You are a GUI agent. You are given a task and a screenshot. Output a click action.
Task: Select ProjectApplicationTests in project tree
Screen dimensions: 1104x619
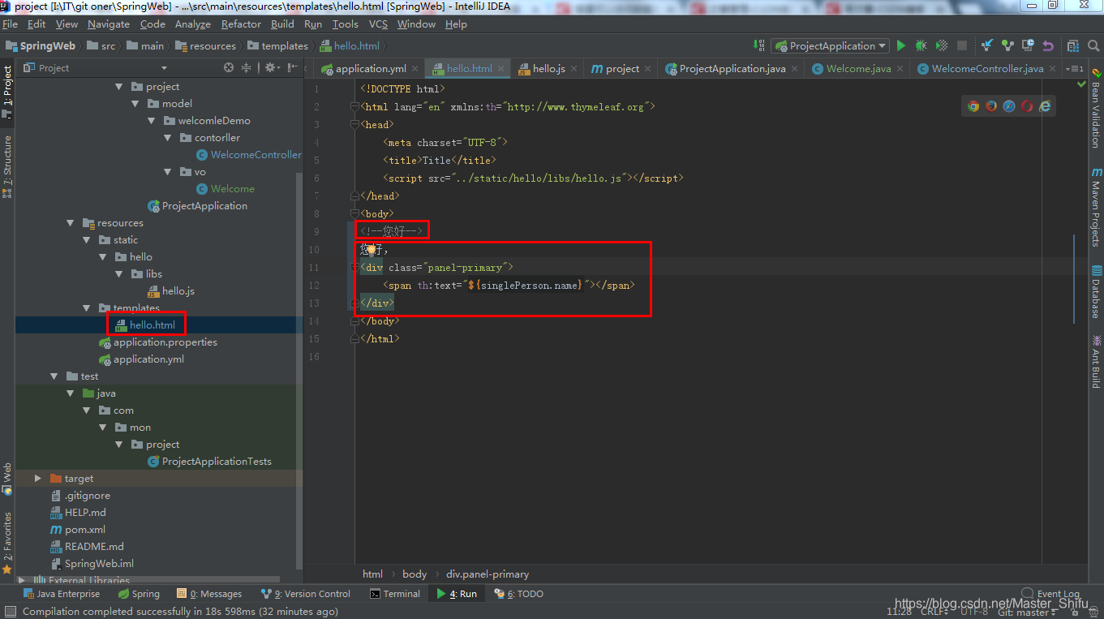coord(209,462)
